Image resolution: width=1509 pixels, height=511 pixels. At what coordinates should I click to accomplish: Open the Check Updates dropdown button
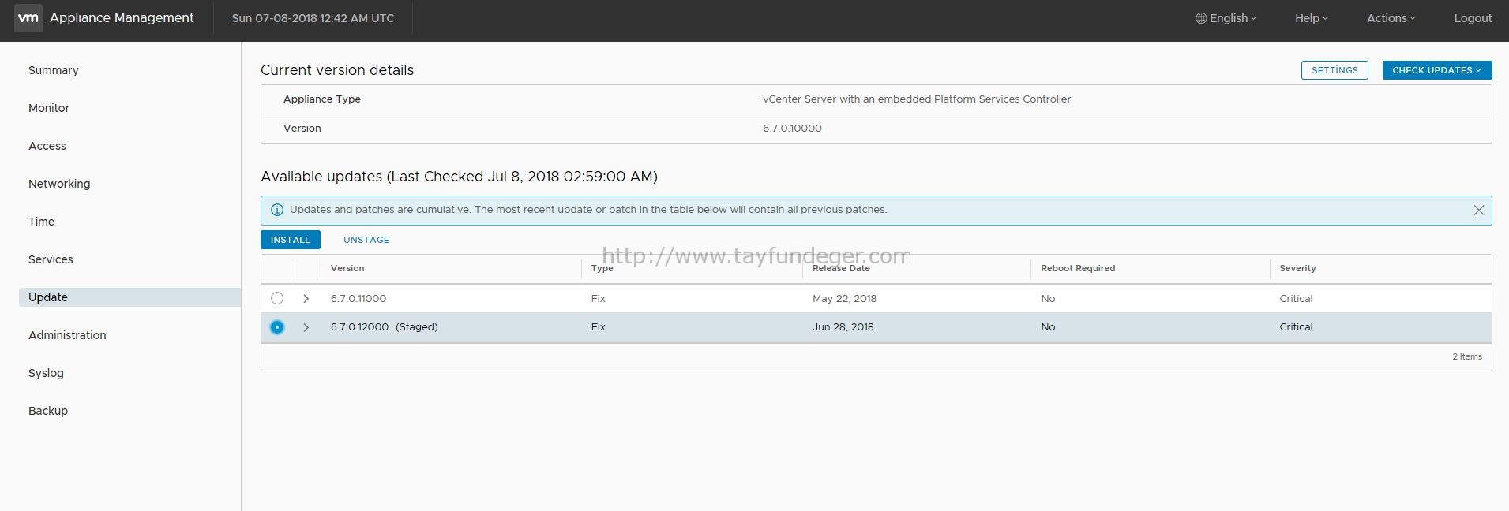(x=1436, y=70)
